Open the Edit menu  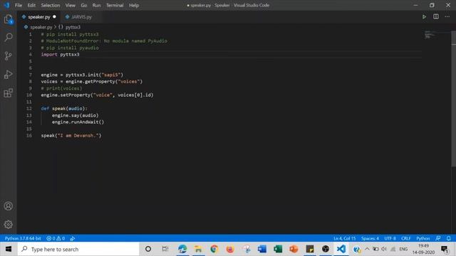(x=31, y=5)
